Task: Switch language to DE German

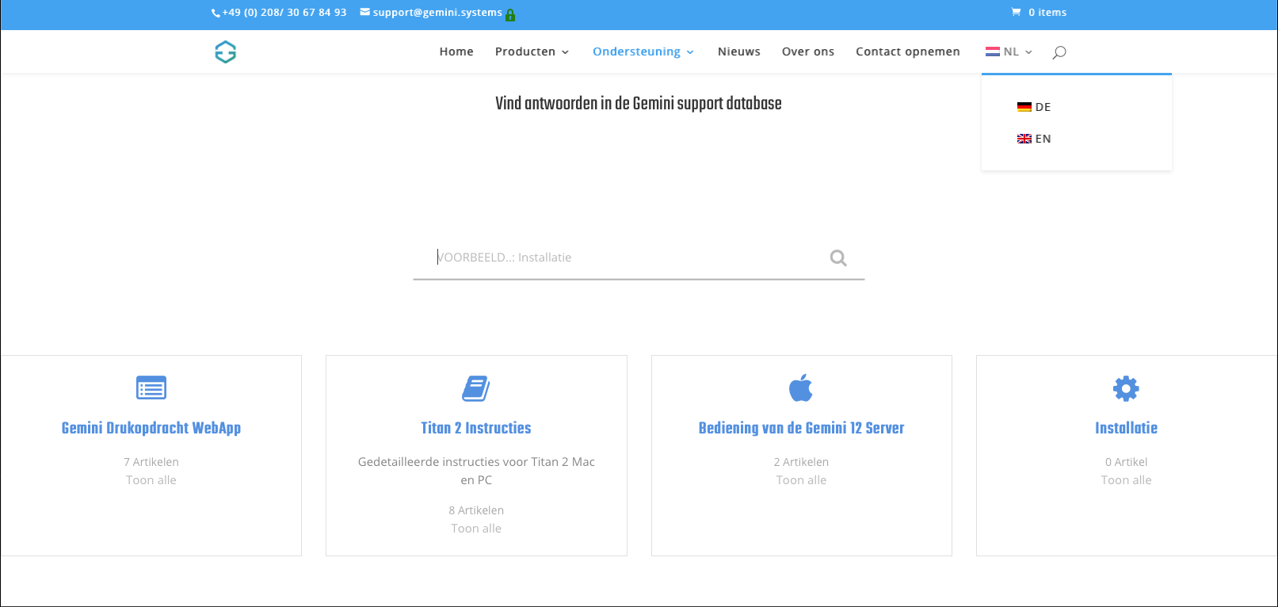Action: coord(1035,107)
